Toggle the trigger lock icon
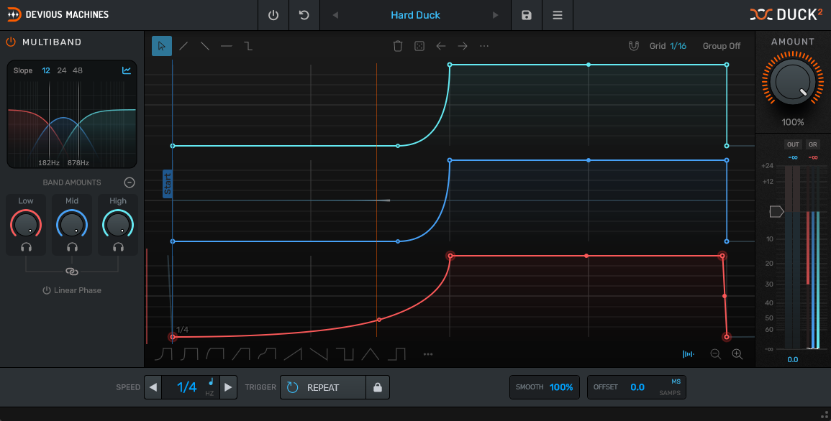This screenshot has height=421, width=831. point(377,387)
